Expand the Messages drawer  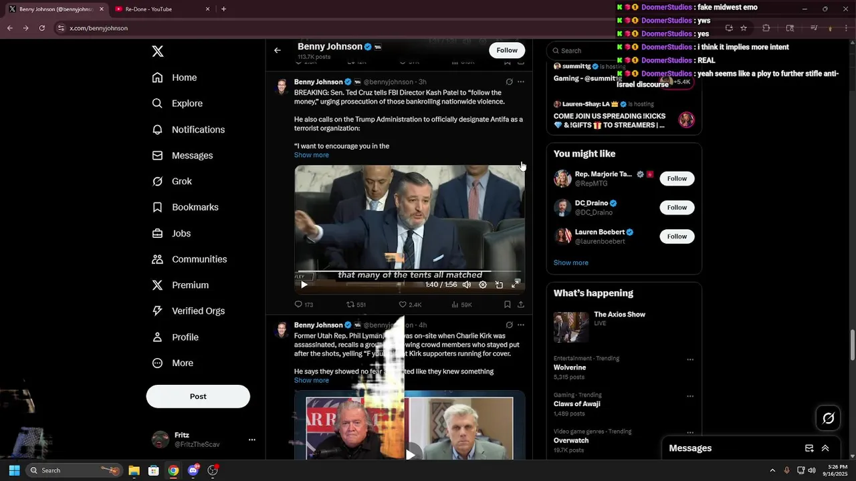coord(825,448)
